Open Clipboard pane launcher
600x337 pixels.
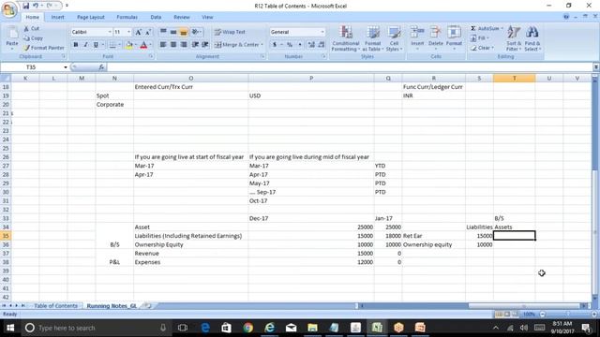64,56
